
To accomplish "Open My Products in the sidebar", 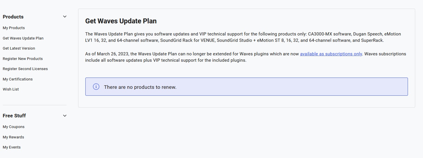I will click(x=14, y=28).
